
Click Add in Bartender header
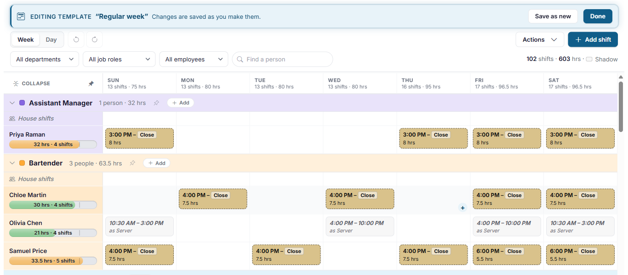click(156, 163)
